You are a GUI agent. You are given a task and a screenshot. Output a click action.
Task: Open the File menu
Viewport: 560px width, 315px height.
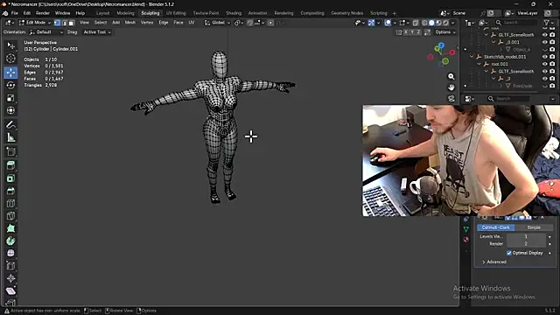pyautogui.click(x=14, y=13)
